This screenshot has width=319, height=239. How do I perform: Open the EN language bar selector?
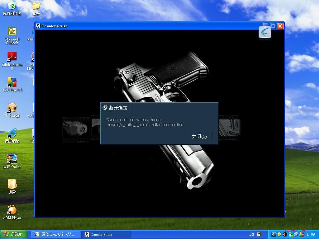tap(252, 234)
